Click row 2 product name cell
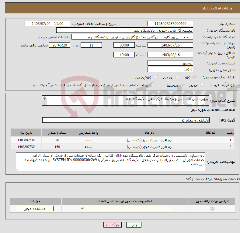The height and width of the screenshot is (233, 240). 149,147
